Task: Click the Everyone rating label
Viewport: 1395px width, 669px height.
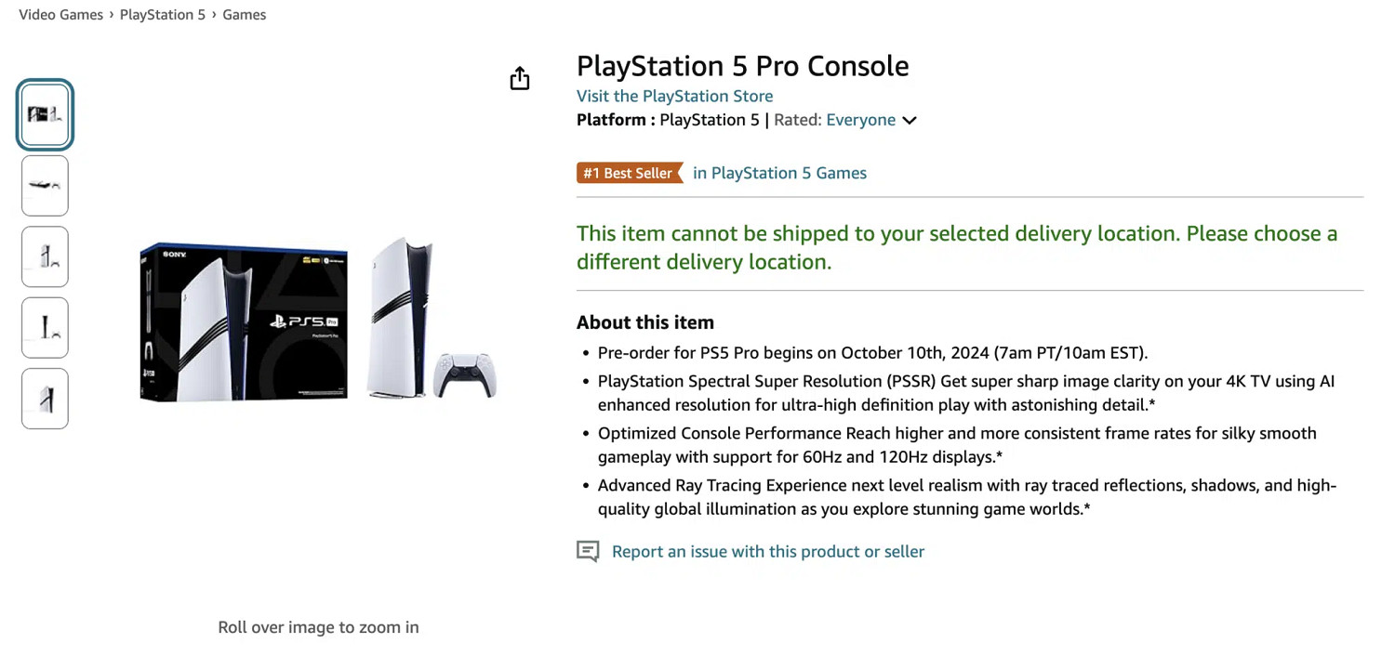Action: pyautogui.click(x=862, y=120)
